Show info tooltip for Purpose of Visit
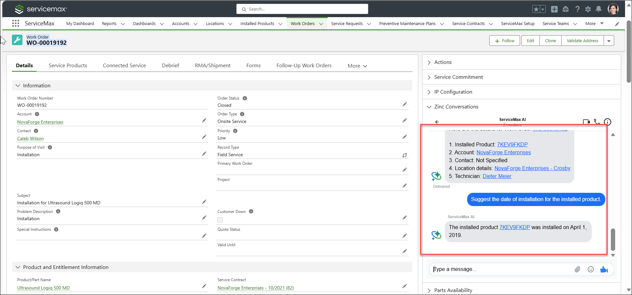 tap(50, 147)
